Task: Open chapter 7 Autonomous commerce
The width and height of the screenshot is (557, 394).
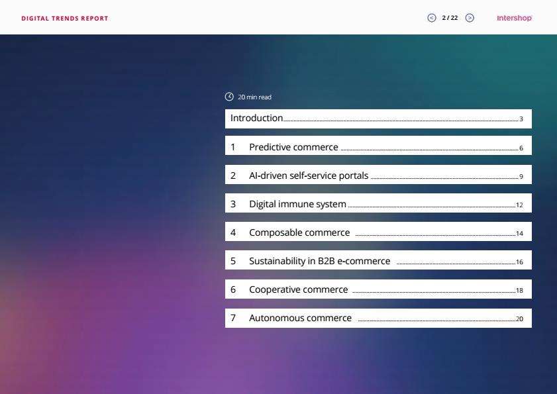Action: tap(378, 318)
